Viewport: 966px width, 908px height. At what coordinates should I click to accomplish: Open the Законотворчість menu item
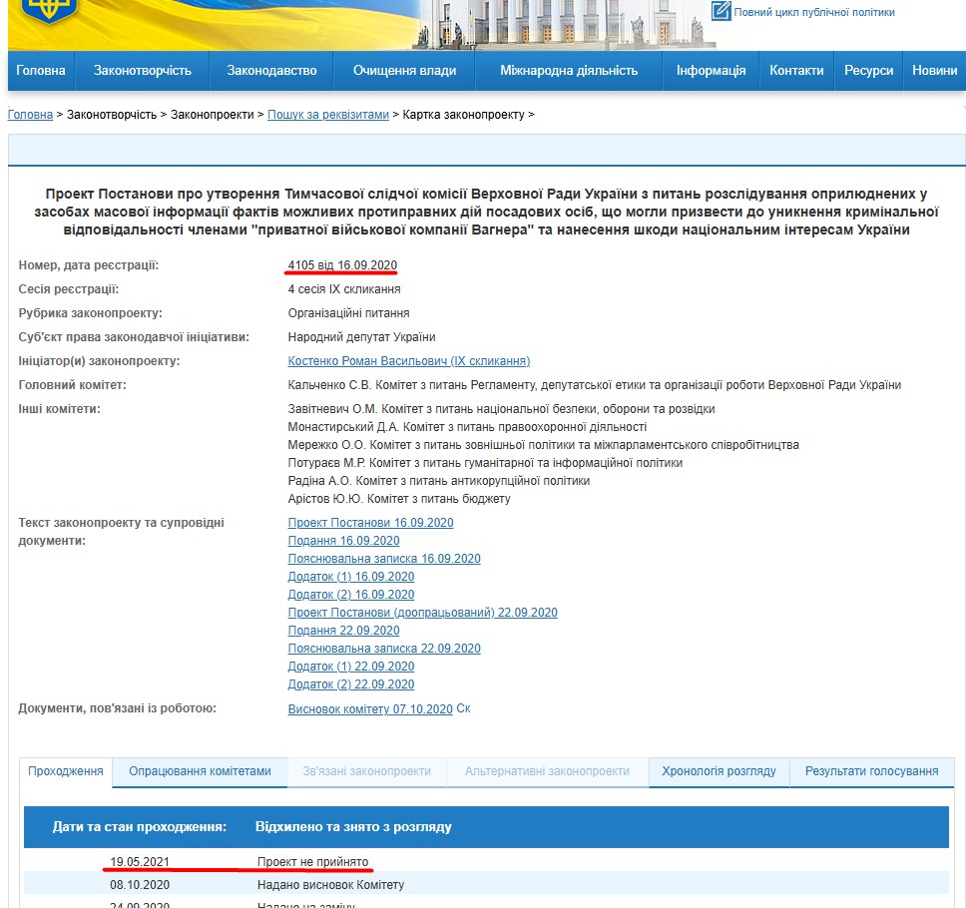coord(143,71)
